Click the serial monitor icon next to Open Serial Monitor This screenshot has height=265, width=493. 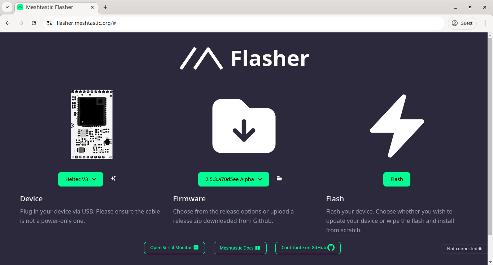click(196, 248)
